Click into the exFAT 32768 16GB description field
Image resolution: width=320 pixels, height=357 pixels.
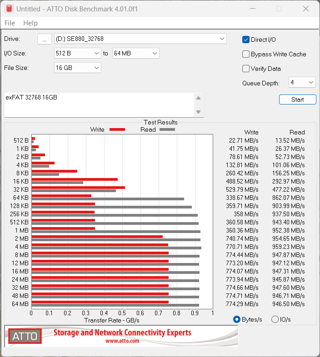[x=99, y=105]
